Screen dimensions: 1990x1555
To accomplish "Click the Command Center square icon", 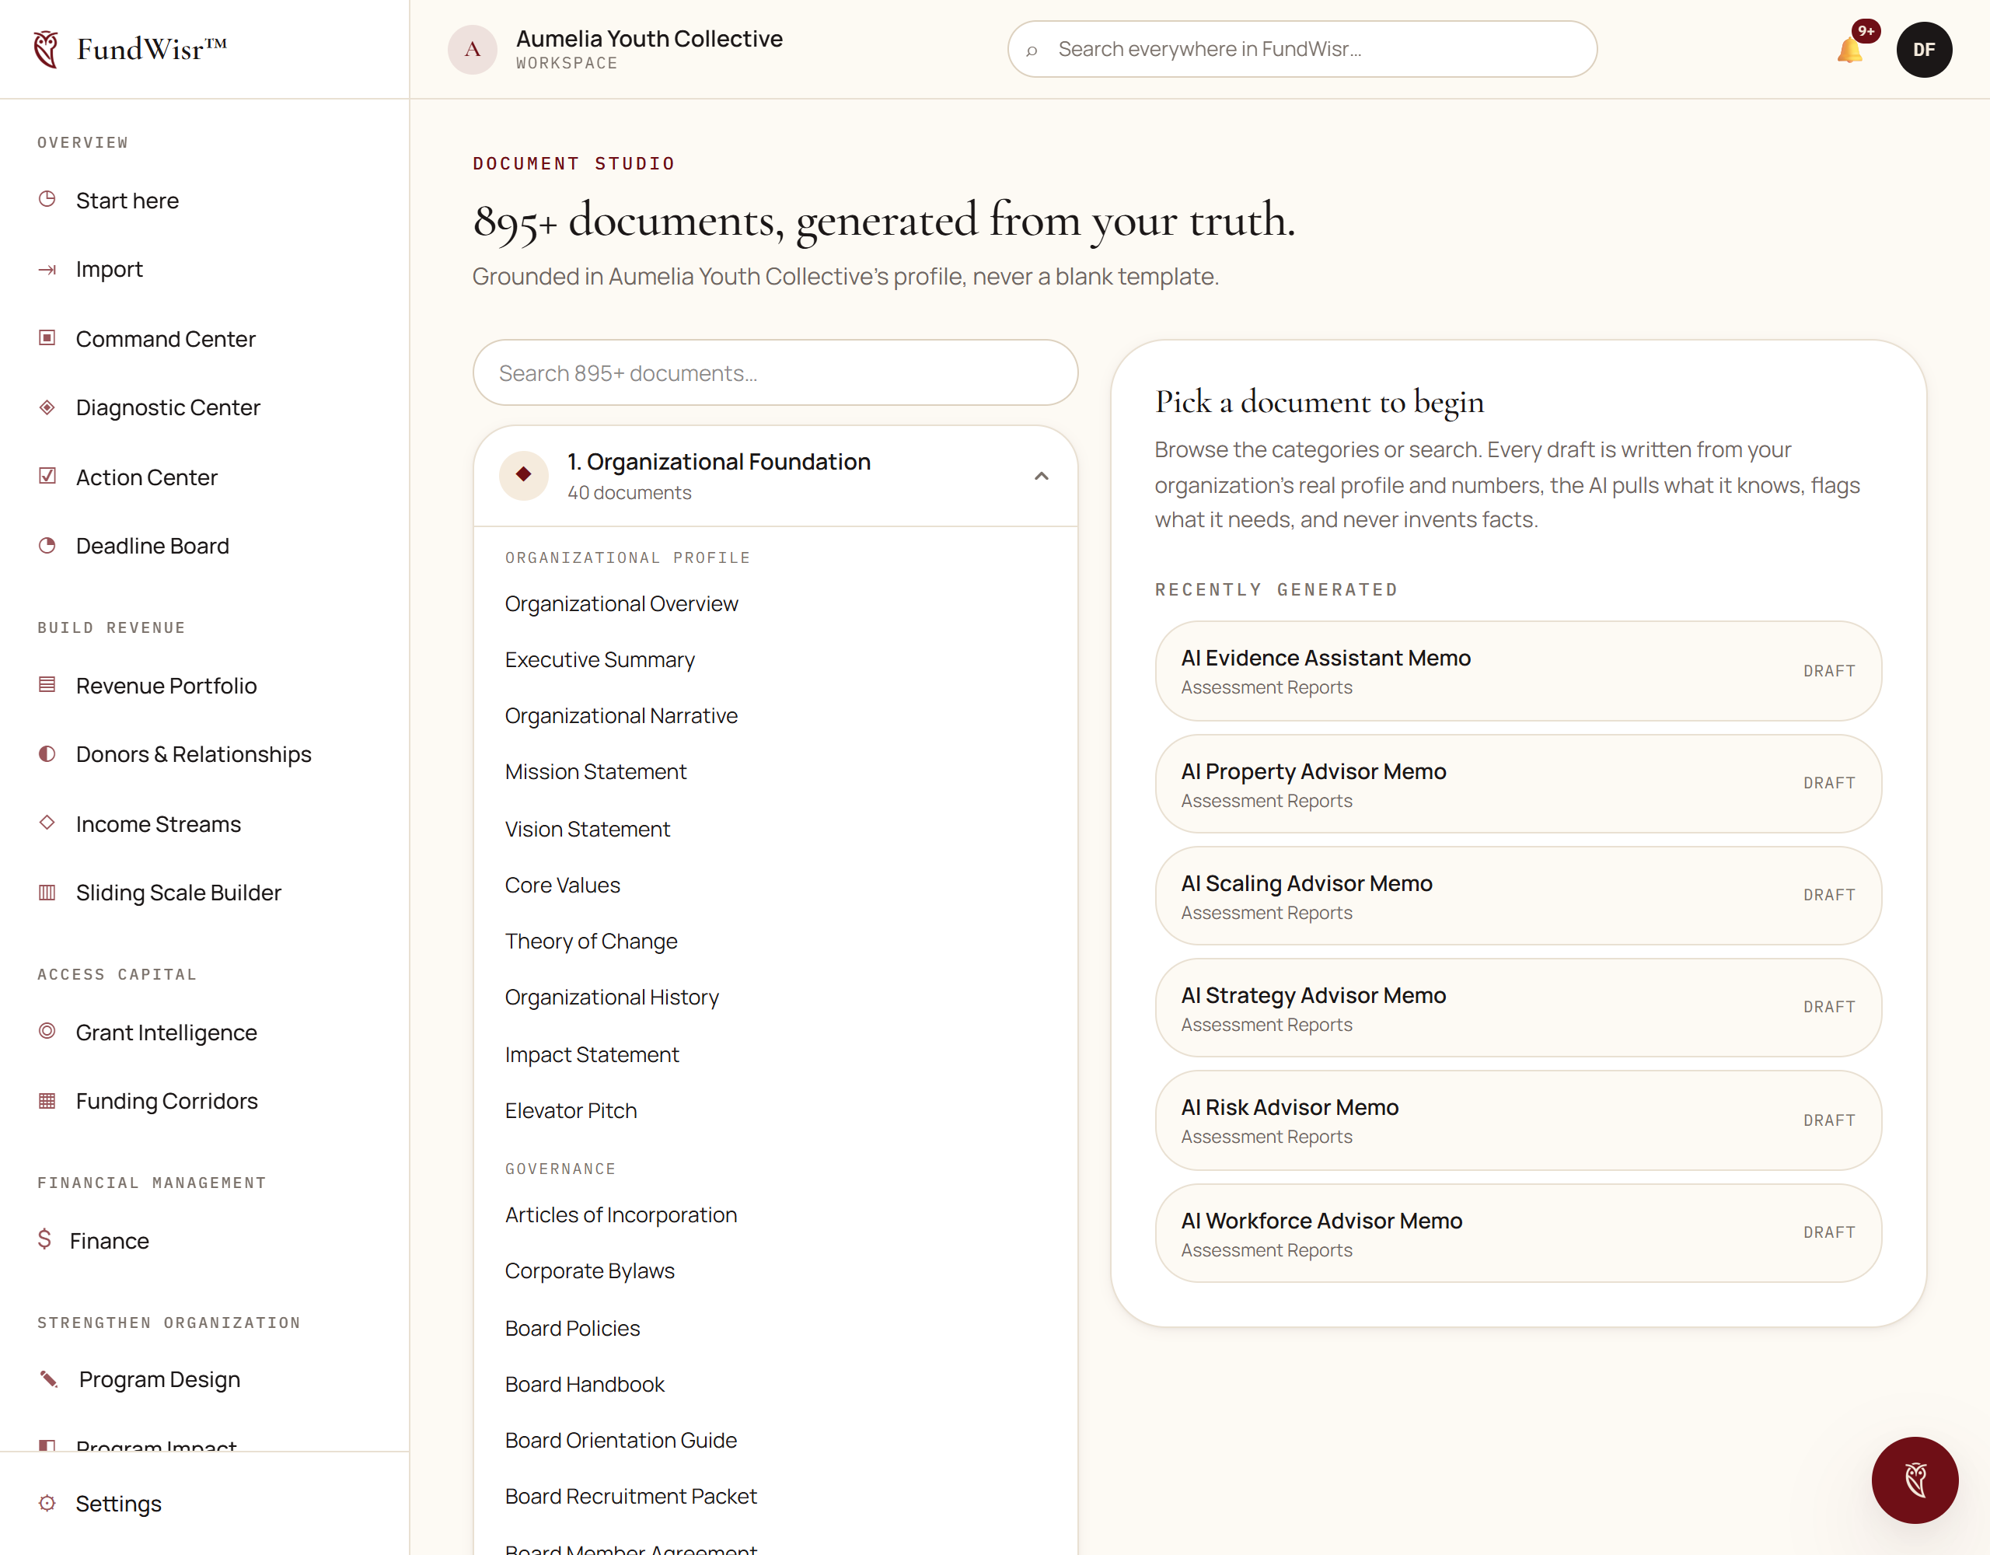I will click(47, 338).
